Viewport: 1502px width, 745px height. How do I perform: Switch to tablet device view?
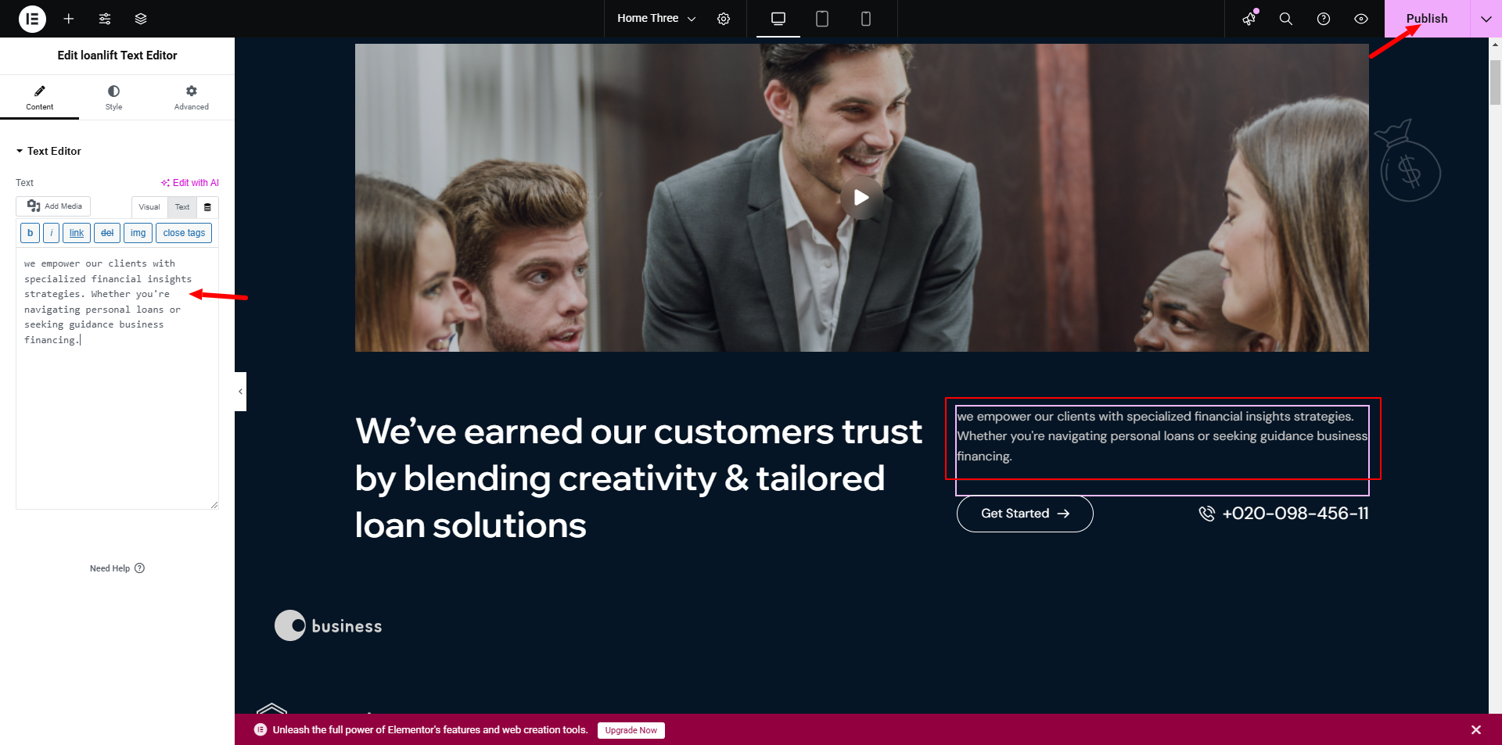point(821,19)
